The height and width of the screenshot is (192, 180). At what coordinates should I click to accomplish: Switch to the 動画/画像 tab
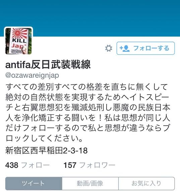click(x=90, y=183)
